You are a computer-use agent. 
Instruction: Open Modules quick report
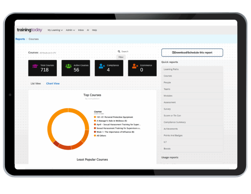point(192,96)
